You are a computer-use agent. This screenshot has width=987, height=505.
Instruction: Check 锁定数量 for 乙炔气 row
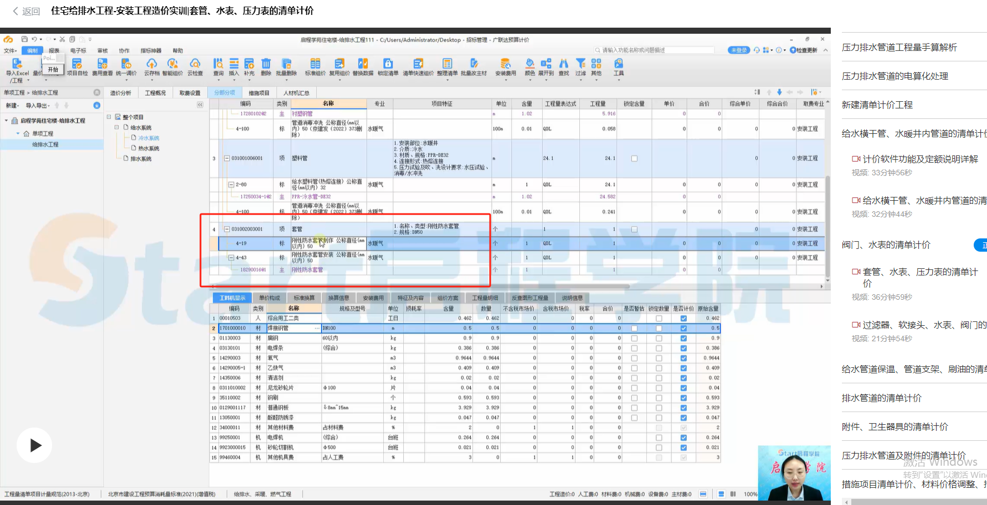point(659,368)
